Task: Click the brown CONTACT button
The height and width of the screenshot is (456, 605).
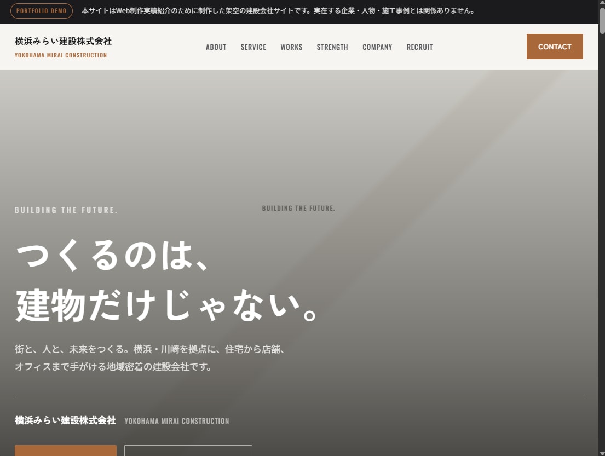Action: click(555, 47)
